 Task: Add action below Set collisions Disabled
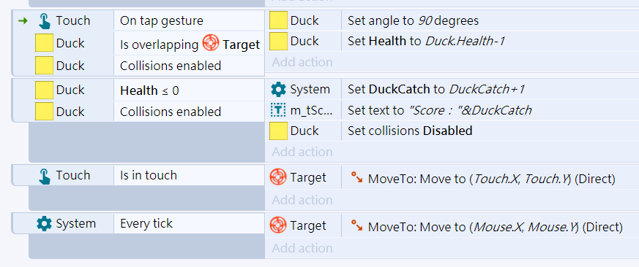pos(302,152)
